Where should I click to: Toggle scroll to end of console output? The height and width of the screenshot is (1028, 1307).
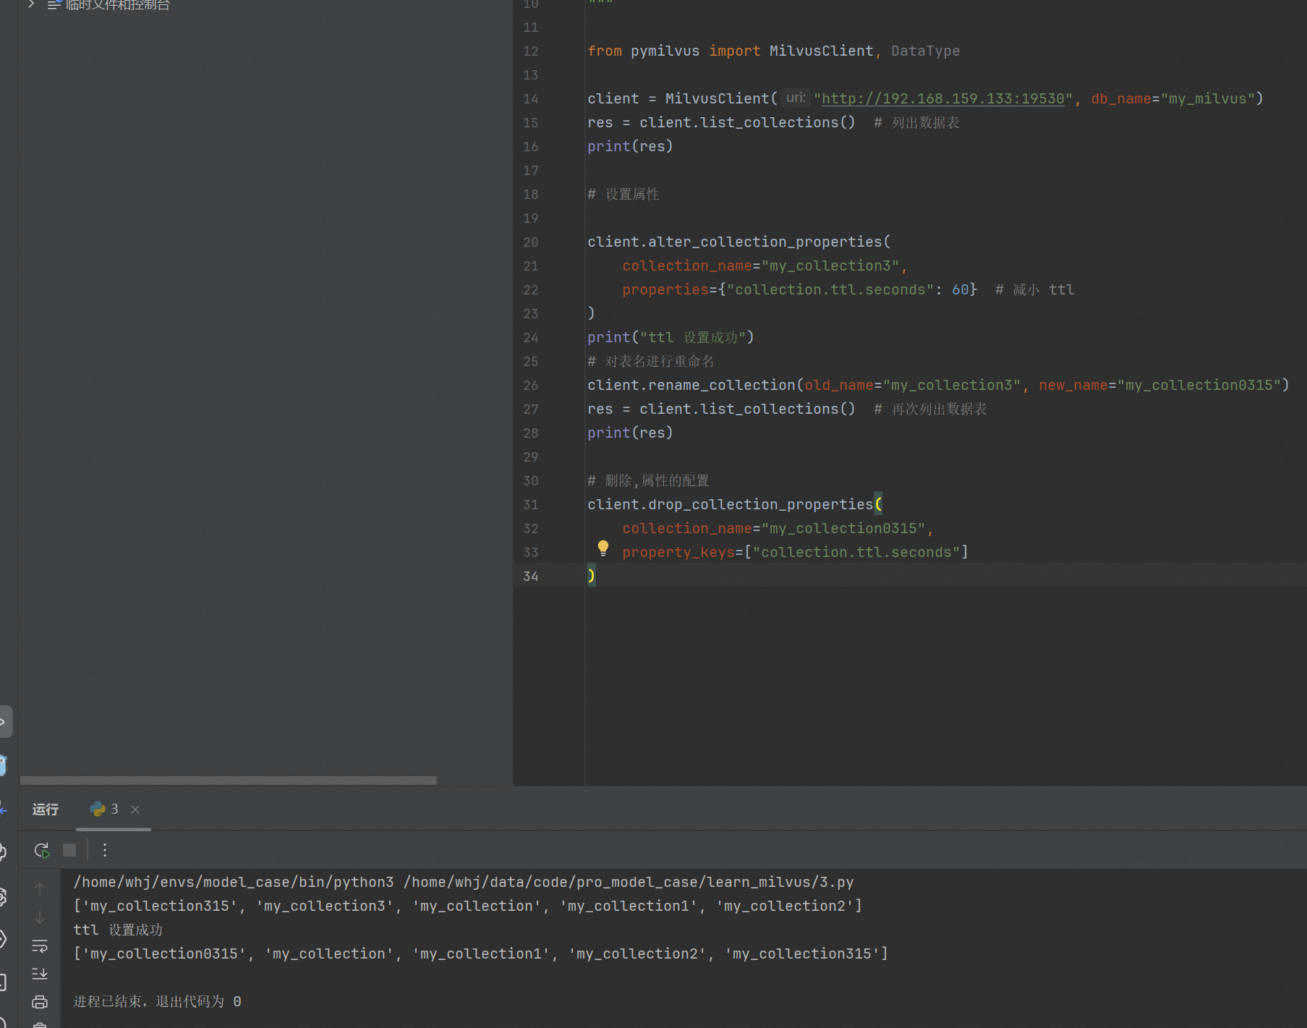(x=40, y=974)
